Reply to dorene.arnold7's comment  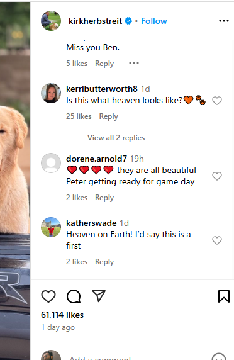pos(104,198)
